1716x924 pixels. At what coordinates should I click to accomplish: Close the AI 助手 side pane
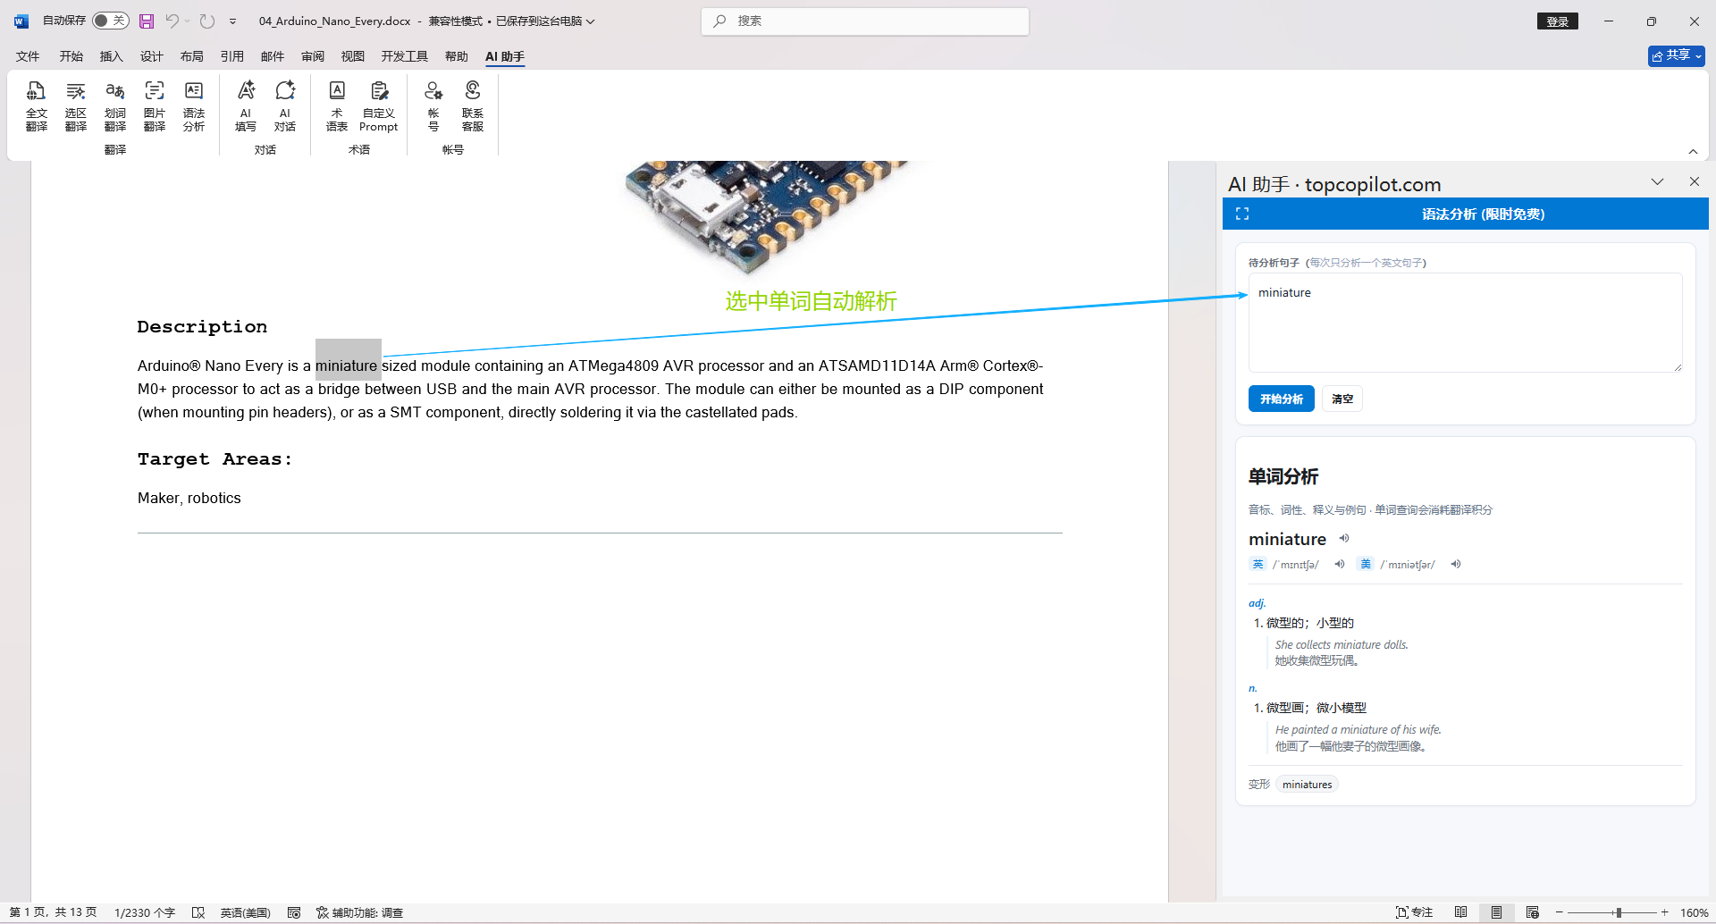click(1695, 181)
